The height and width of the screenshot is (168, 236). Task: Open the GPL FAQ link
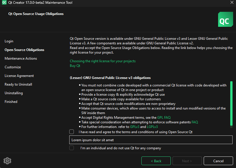(164, 118)
